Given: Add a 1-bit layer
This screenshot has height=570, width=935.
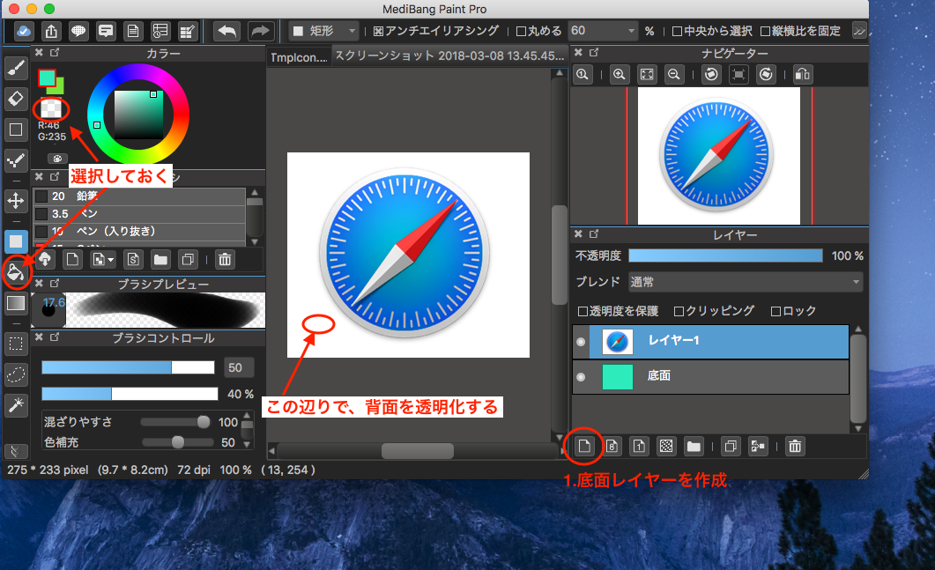Looking at the screenshot, I should pos(639,446).
